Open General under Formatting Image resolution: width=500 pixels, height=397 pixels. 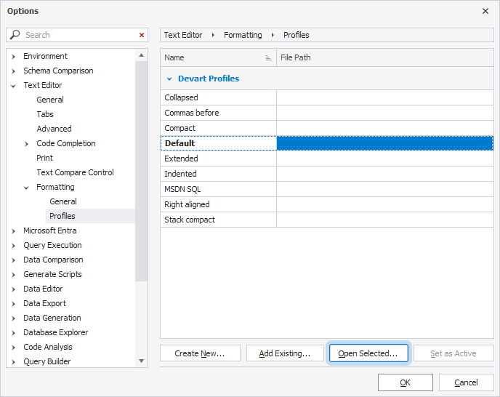click(63, 201)
